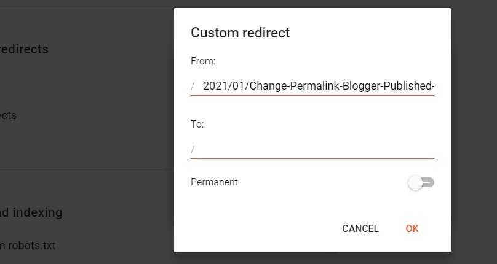Click the partially hidden redirects item in background

(9, 115)
